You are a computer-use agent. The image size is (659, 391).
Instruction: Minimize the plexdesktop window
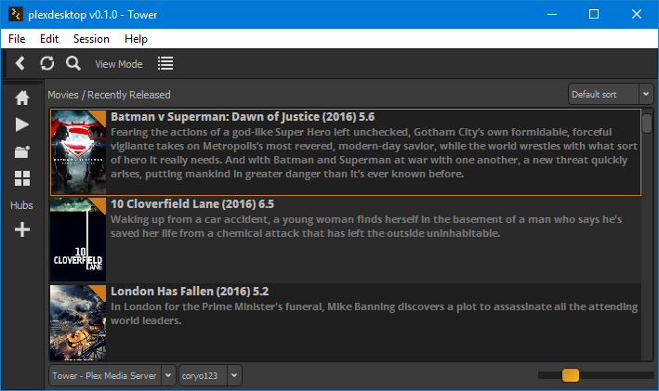(552, 14)
